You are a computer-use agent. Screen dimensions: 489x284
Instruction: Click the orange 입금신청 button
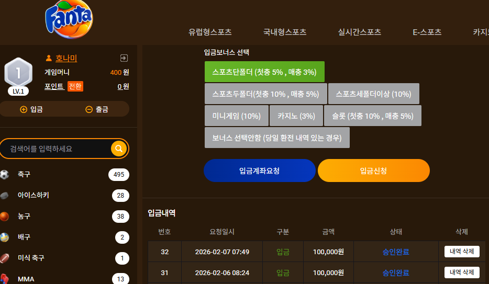[374, 171]
